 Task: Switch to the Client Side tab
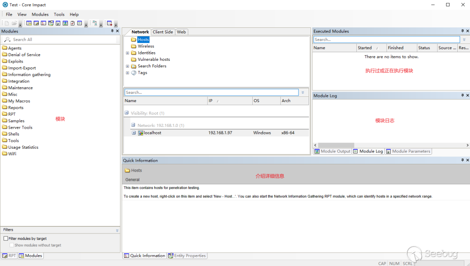click(163, 32)
